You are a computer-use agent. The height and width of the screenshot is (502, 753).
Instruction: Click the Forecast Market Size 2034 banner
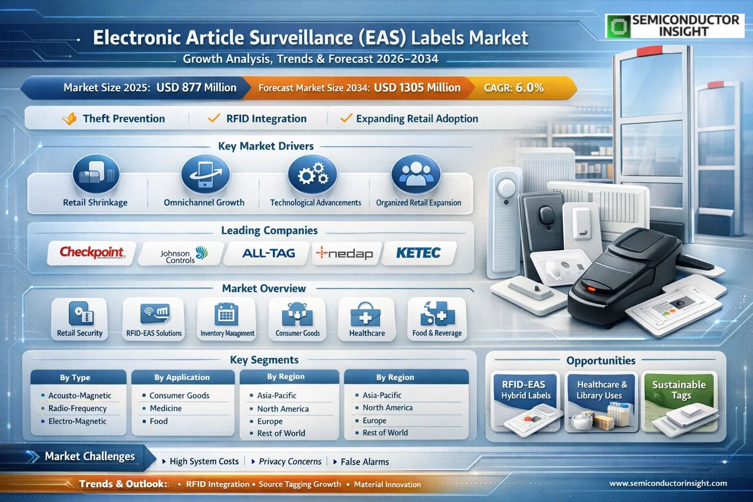click(359, 88)
